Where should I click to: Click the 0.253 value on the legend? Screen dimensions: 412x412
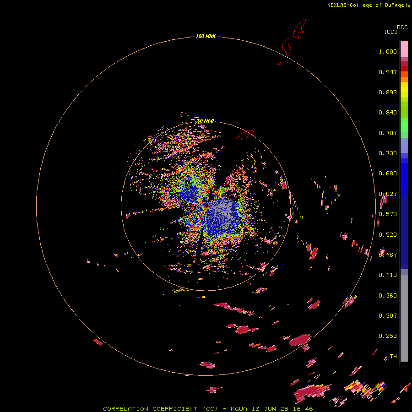click(388, 336)
